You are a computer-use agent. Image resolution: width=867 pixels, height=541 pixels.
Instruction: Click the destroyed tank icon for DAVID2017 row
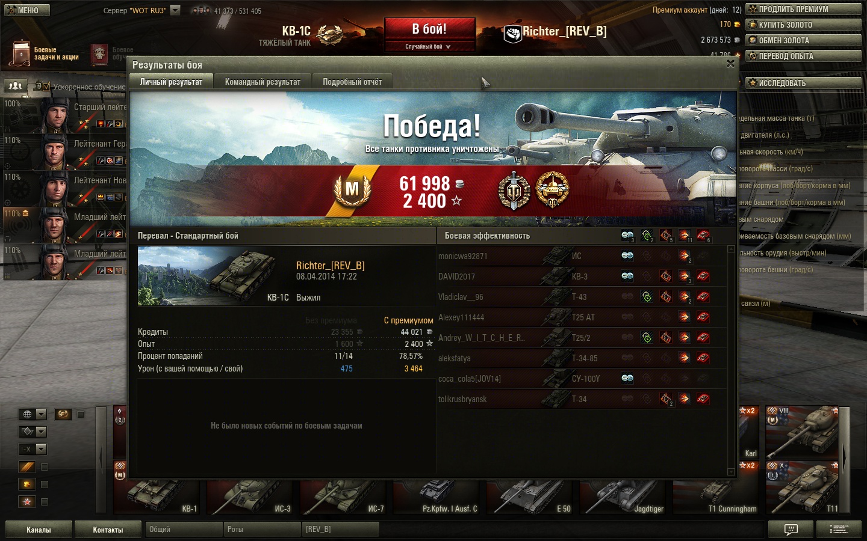[x=703, y=277]
